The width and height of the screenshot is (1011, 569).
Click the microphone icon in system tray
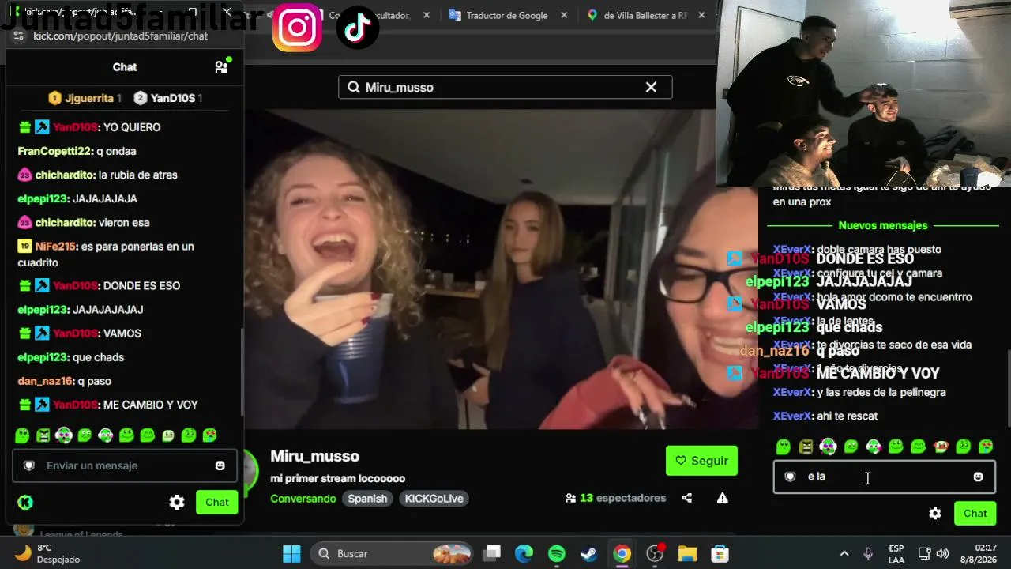point(868,553)
